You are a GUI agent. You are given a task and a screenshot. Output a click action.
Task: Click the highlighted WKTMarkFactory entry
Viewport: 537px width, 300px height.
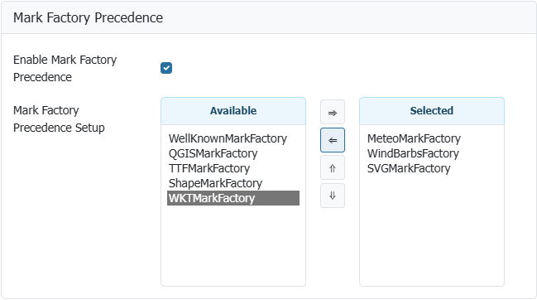coord(233,198)
